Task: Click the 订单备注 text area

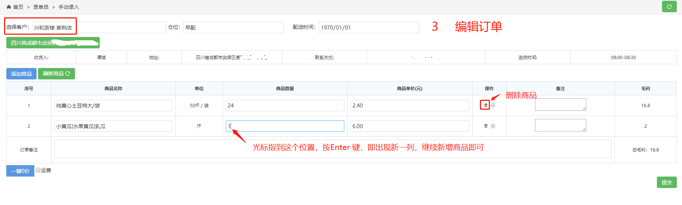Action: tap(333, 149)
